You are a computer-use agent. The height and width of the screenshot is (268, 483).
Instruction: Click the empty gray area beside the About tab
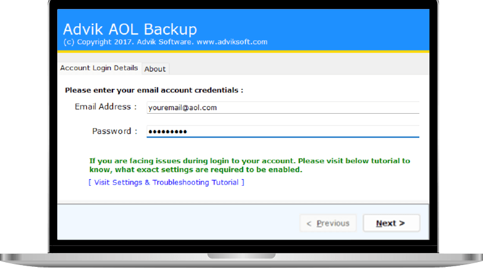click(299, 68)
